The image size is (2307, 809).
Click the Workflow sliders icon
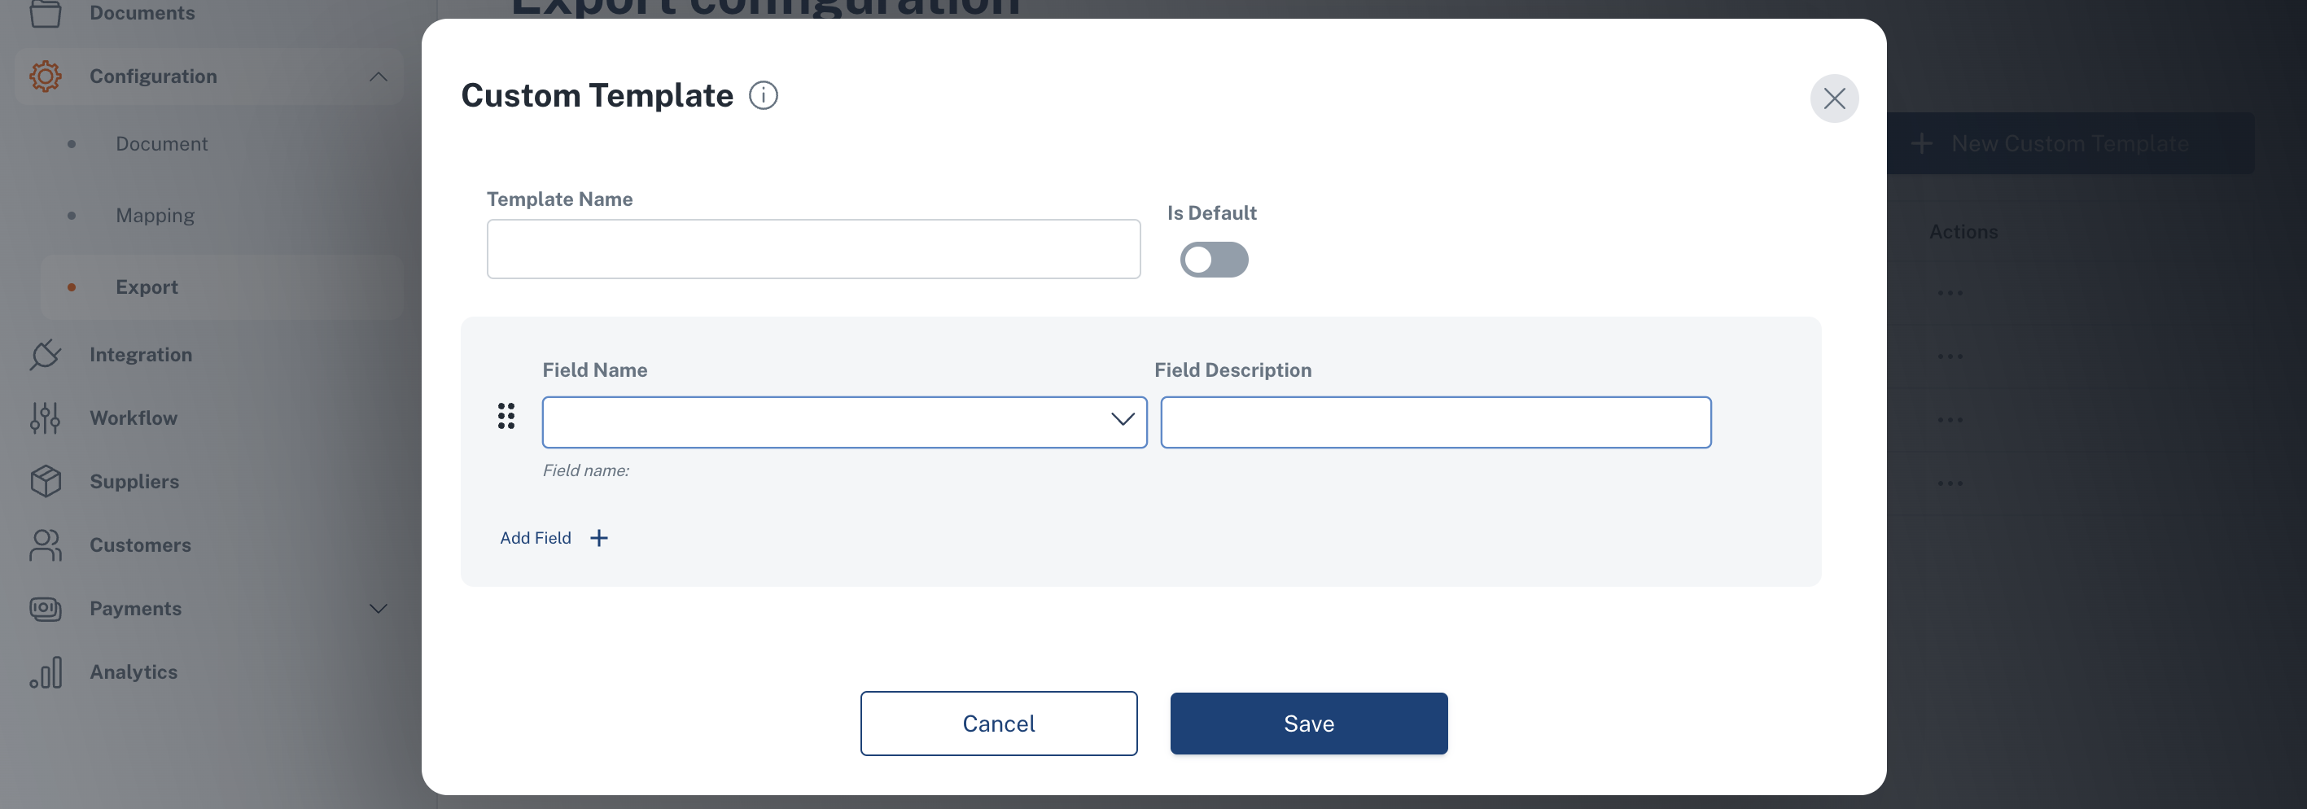(46, 418)
